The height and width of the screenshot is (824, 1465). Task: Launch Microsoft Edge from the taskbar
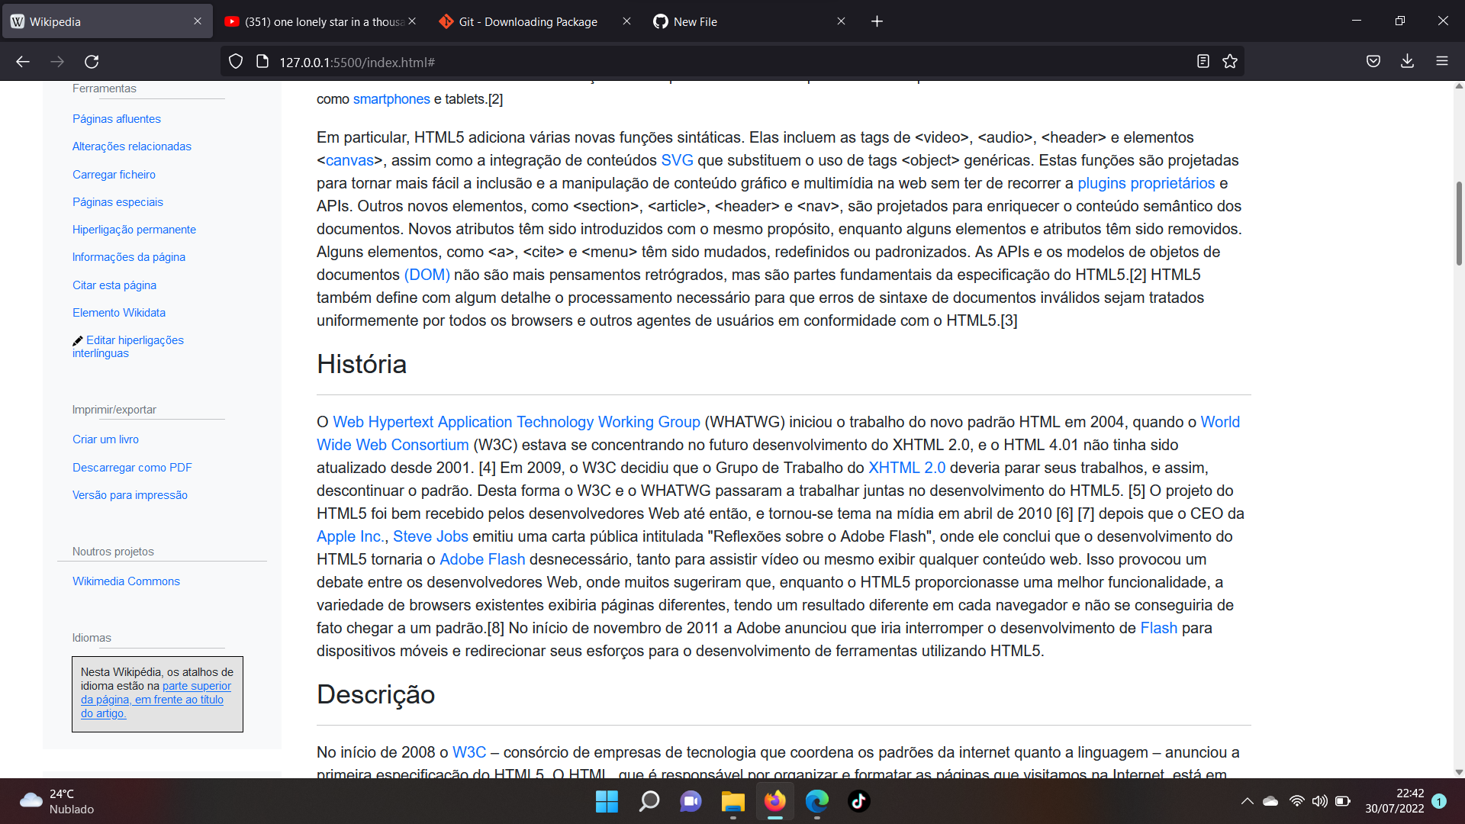(817, 801)
